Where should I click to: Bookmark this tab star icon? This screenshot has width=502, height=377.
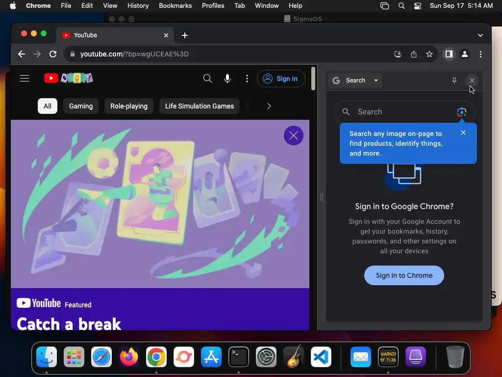(429, 54)
